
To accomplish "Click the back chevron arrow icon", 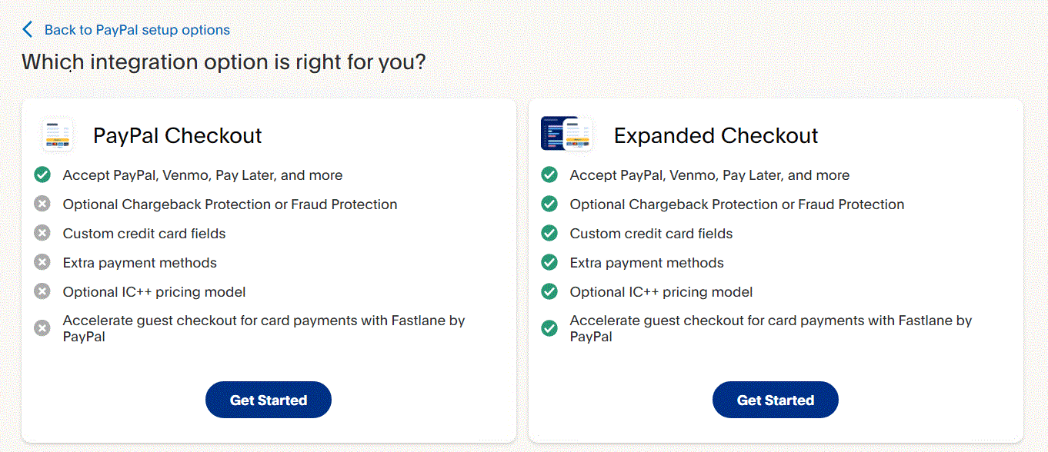I will pyautogui.click(x=28, y=30).
